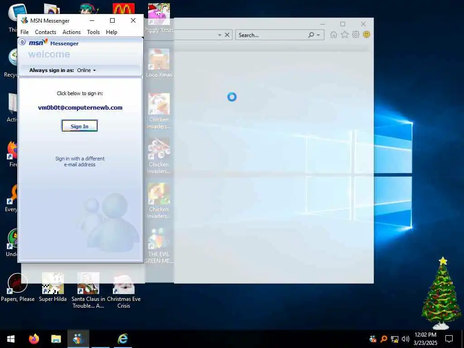Select Santa Claus in Trouble desktop icon
Viewport: 464px width, 348px height.
pos(88,290)
